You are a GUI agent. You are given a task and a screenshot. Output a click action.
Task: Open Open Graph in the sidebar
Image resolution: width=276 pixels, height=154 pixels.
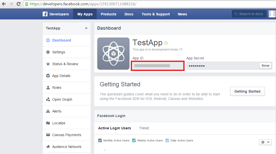tap(66, 99)
